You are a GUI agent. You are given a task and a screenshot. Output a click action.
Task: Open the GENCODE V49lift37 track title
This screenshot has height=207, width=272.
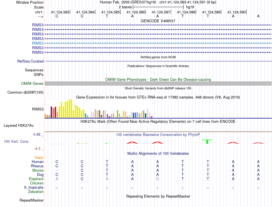[158, 21]
